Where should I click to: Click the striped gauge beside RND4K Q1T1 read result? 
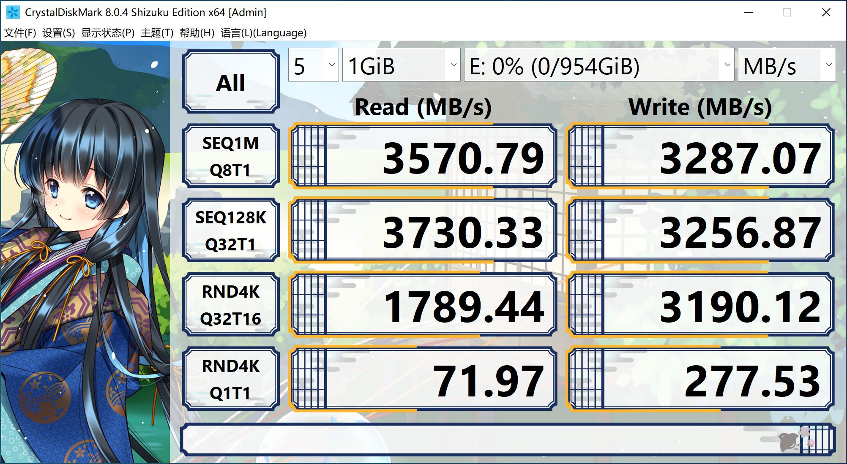311,378
